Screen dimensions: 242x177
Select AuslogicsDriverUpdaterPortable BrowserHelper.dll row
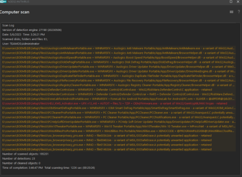tap(119, 67)
